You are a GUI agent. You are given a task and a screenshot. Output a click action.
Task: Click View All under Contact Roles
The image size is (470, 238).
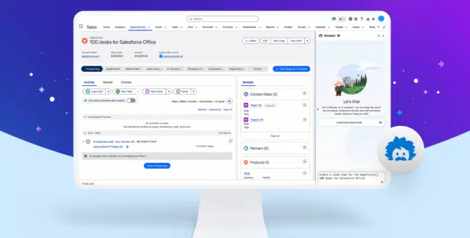275,136
